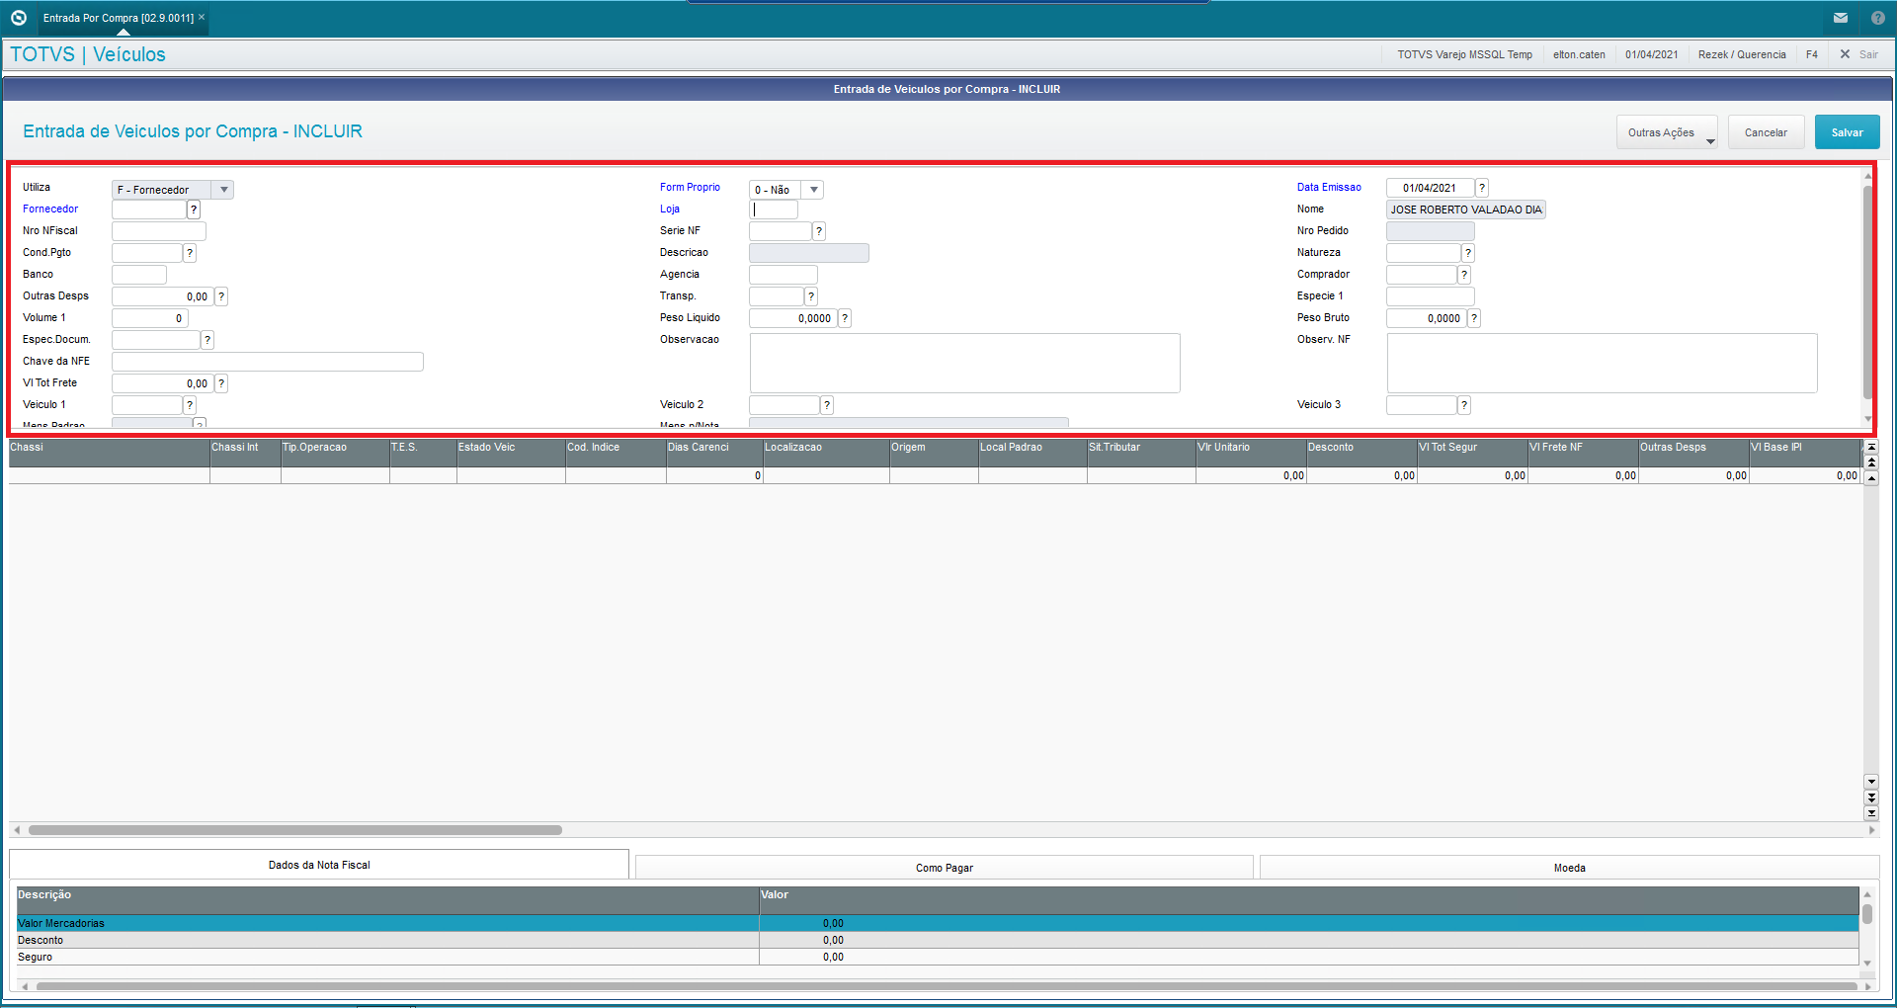Click the Data Emissao field 01/04/2021

[x=1430, y=188]
